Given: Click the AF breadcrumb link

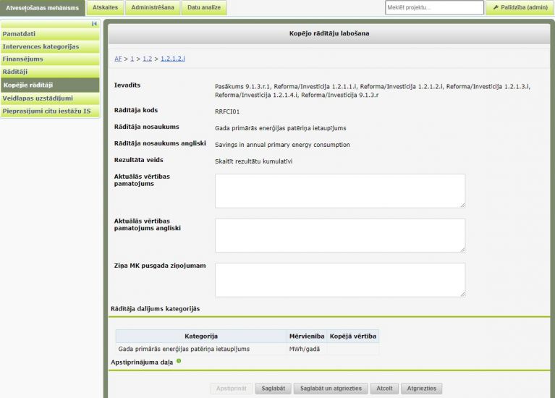Looking at the screenshot, I should point(118,58).
